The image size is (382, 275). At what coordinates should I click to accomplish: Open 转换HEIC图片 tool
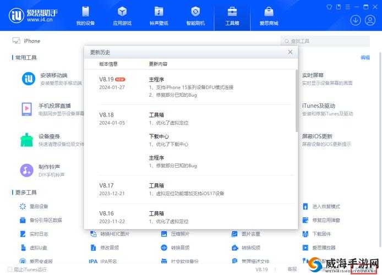point(110,234)
